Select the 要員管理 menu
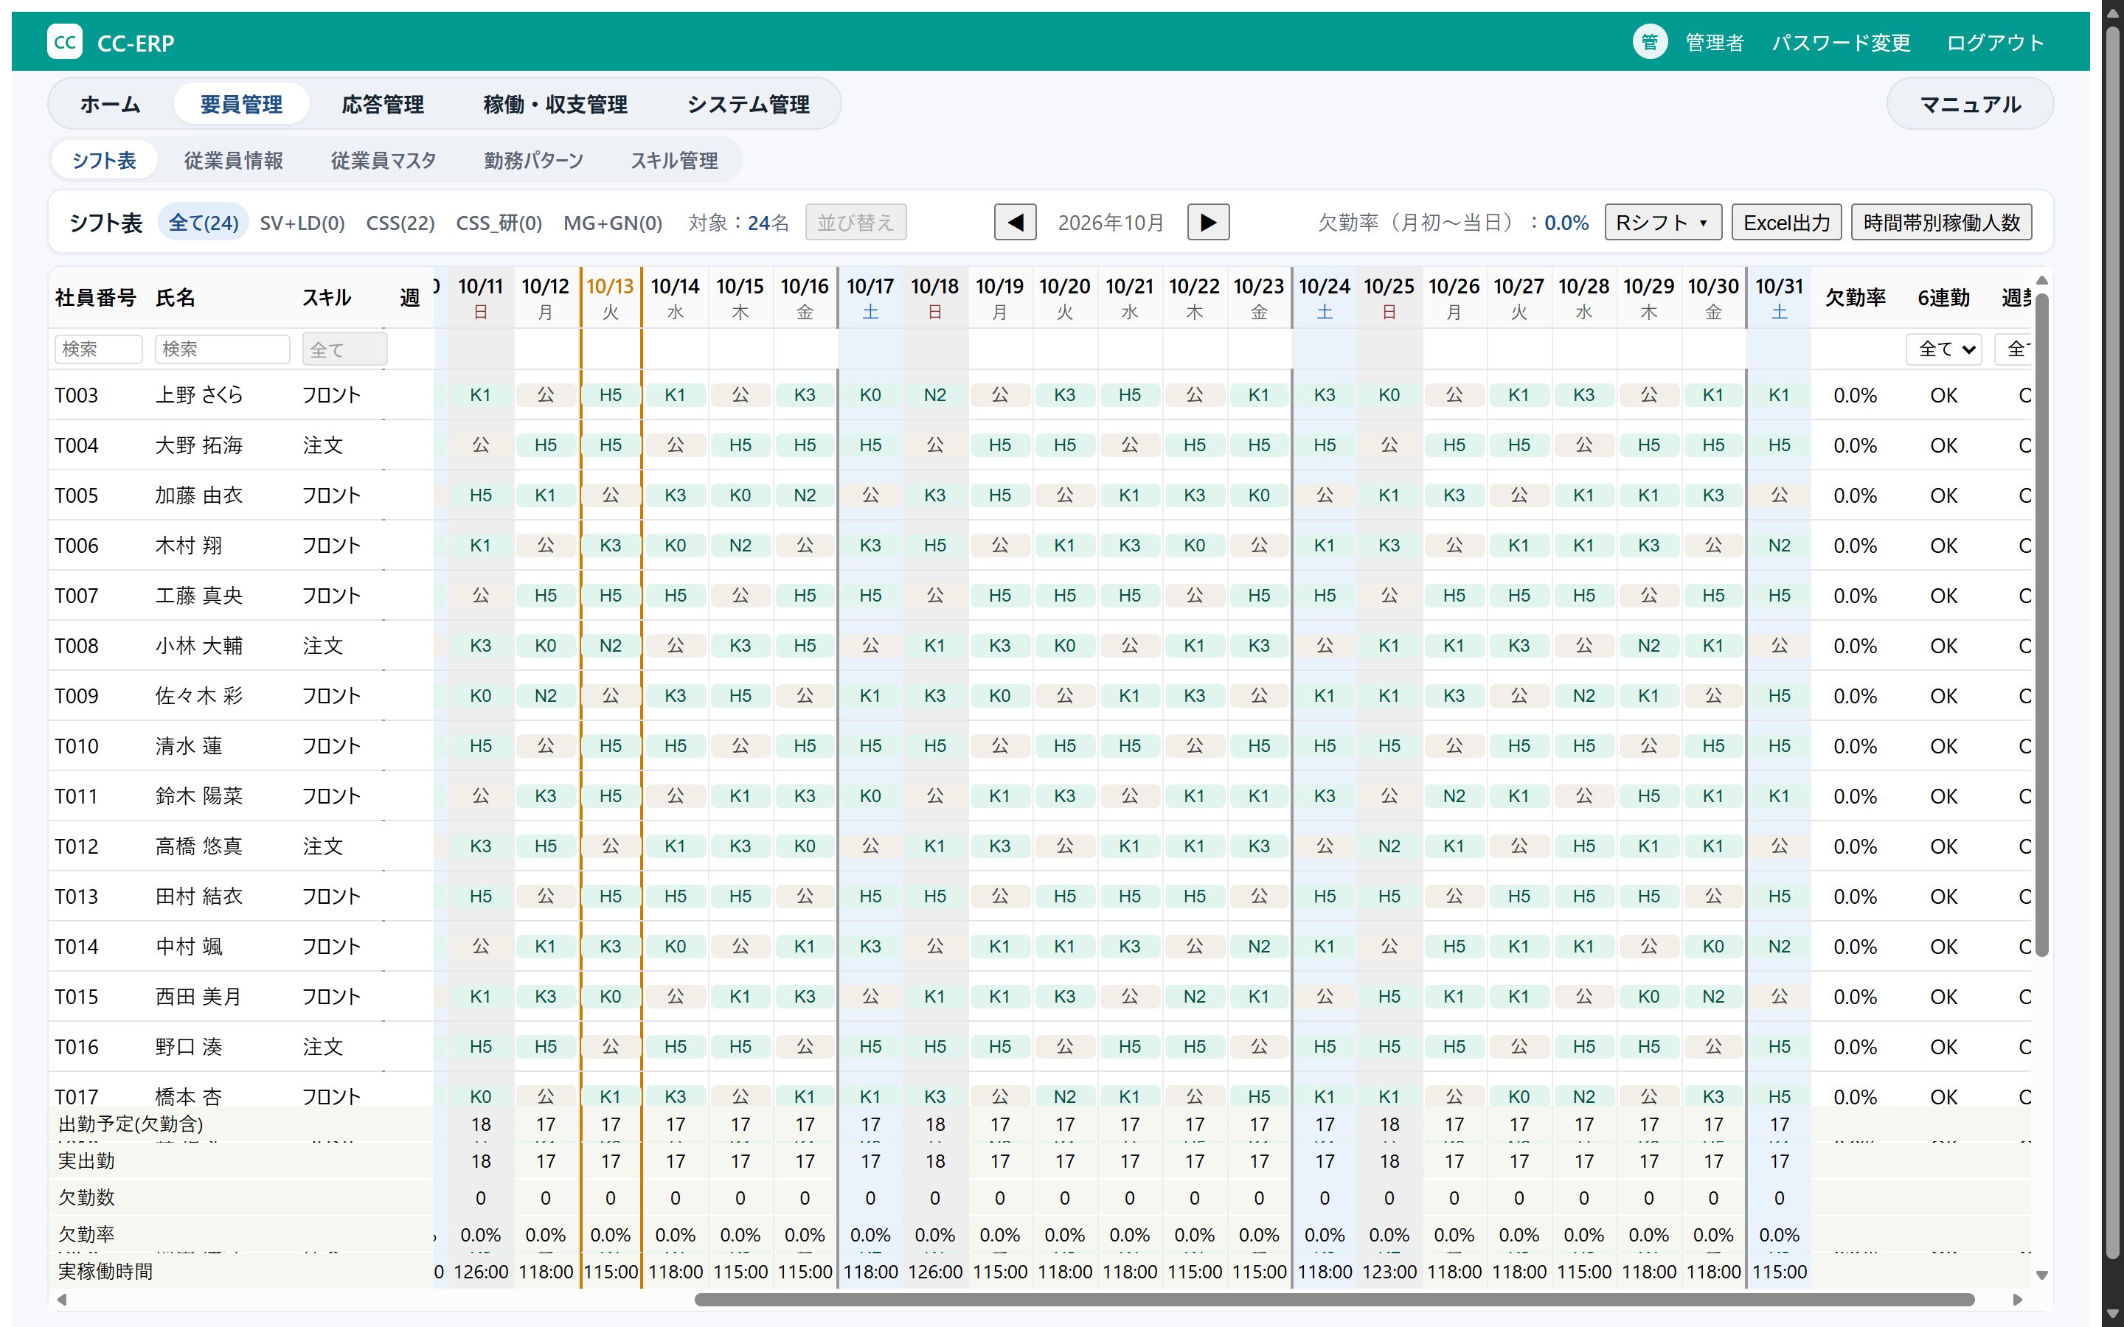2124x1327 pixels. [241, 105]
